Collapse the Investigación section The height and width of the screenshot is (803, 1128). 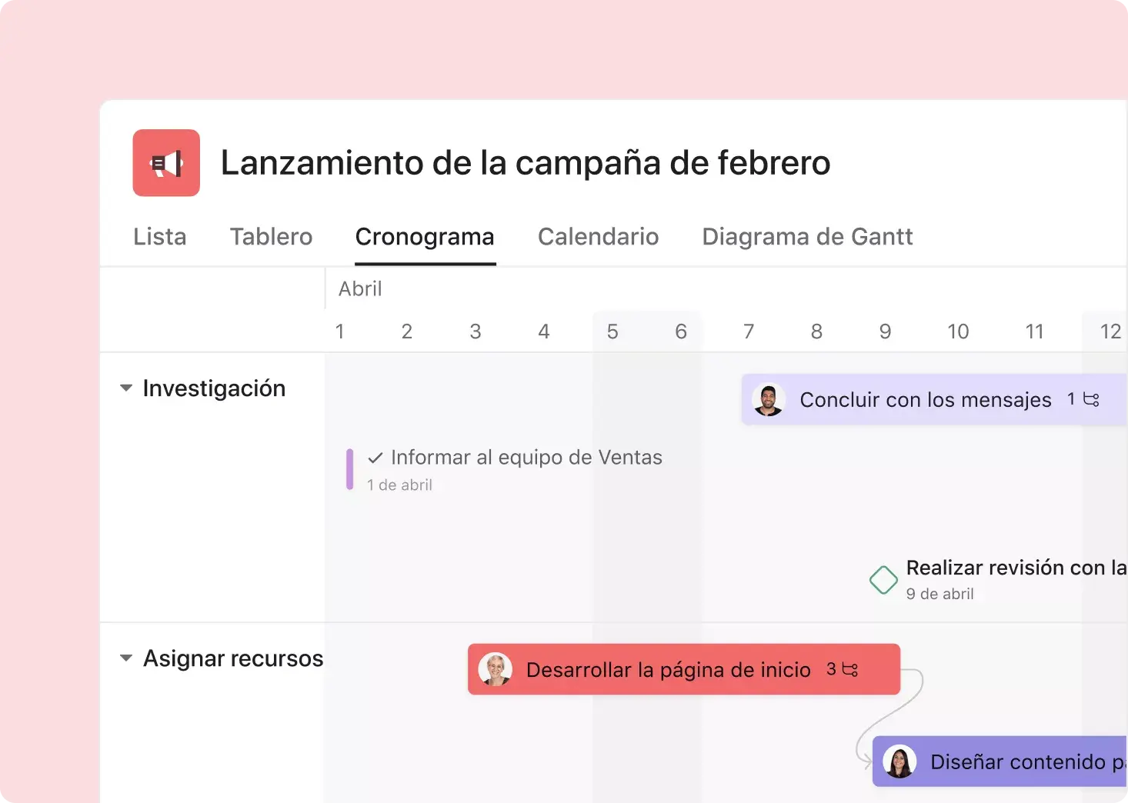click(126, 388)
